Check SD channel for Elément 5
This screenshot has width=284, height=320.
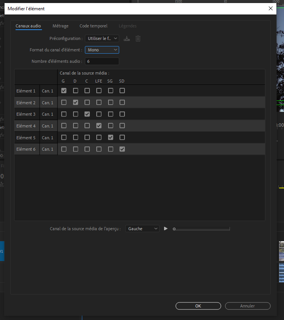click(122, 137)
